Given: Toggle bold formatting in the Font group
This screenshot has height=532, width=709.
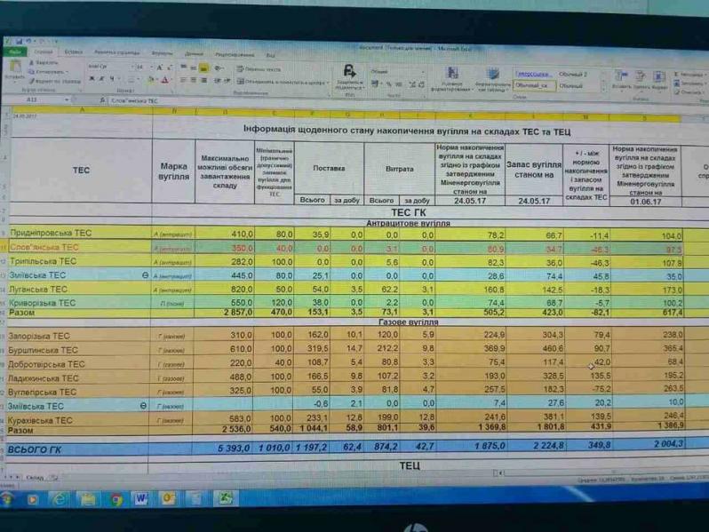Looking at the screenshot, I should (x=92, y=80).
